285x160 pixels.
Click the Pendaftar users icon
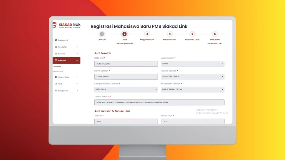(56, 47)
